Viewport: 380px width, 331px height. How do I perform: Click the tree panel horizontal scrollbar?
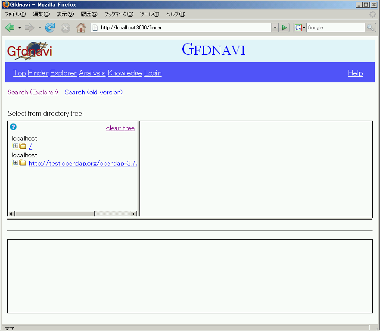[54, 214]
